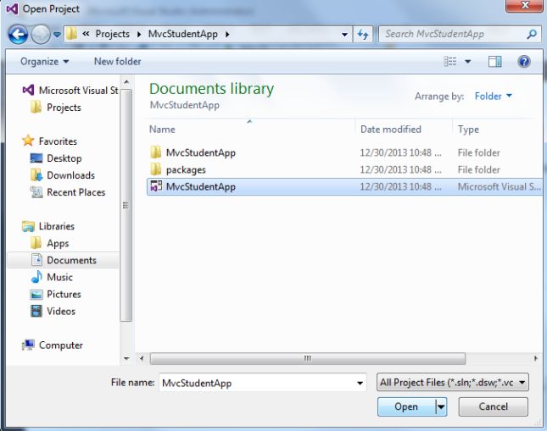Select Downloads in Favorites
The width and height of the screenshot is (547, 431).
pos(63,175)
